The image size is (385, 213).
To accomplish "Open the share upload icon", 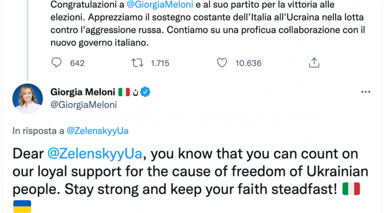I will (x=314, y=63).
